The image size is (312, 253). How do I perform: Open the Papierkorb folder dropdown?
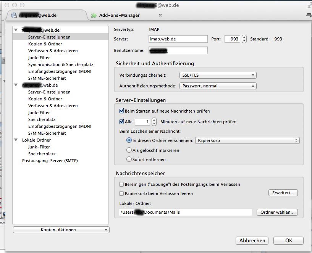[247, 140]
